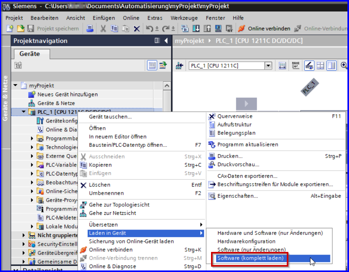Expand the Technologie tree node

(32, 147)
